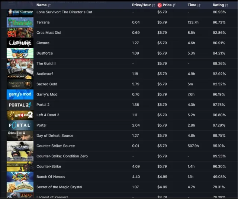
Task: Select the "Portal 2" name
Action: (x=43, y=105)
